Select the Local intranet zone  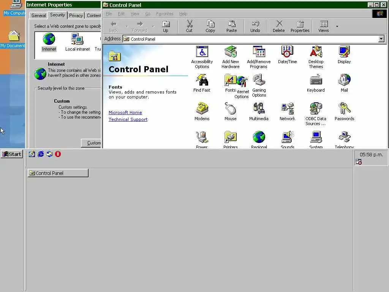(77, 42)
